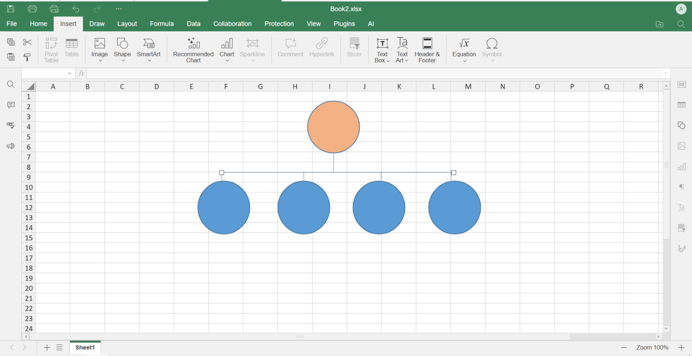692x356 pixels.
Task: Zoom out using the minus control
Action: coord(624,347)
